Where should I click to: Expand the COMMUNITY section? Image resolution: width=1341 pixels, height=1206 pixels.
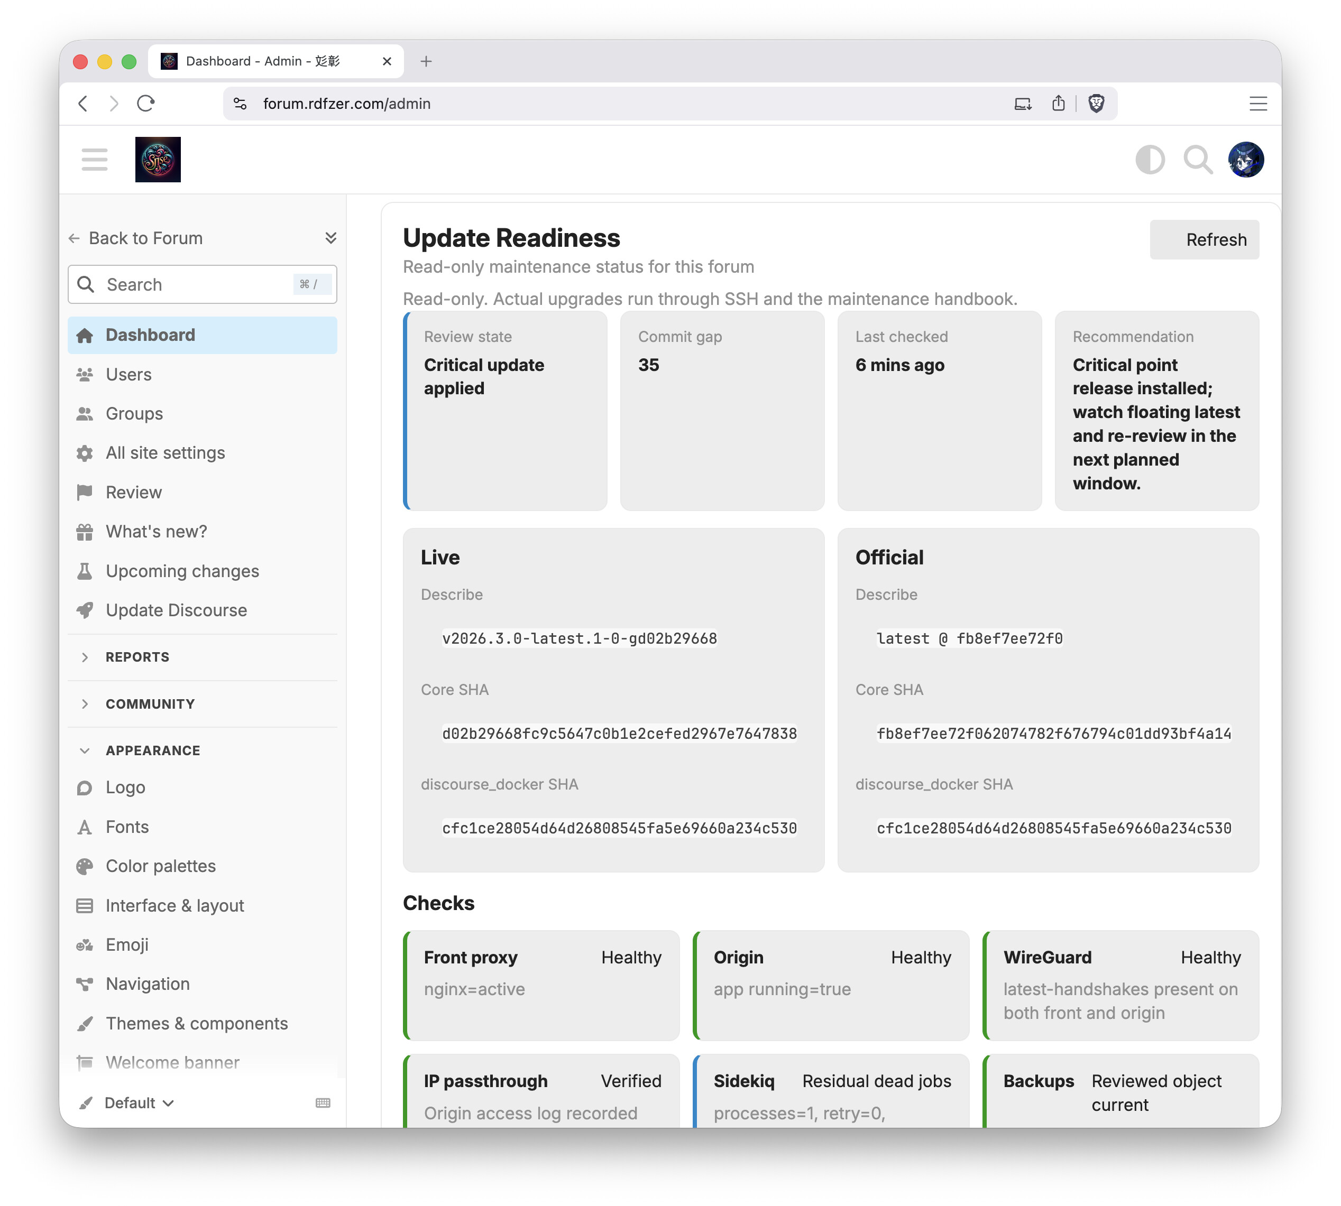tap(150, 704)
